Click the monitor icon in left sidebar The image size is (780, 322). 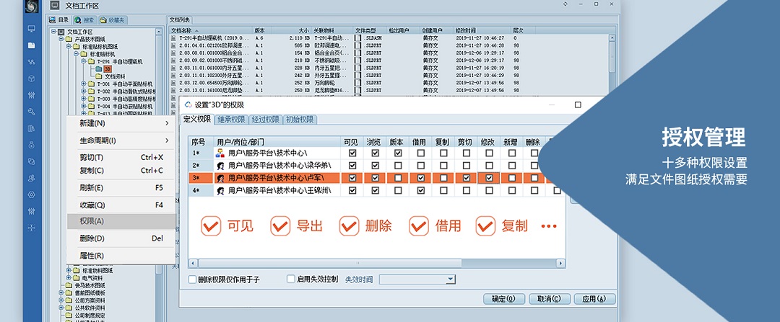coord(31,29)
